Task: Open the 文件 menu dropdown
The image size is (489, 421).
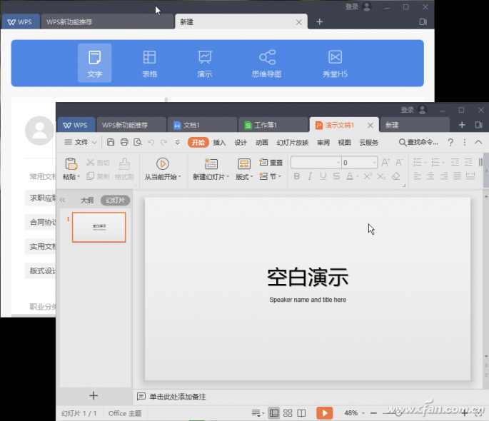Action: 81,143
